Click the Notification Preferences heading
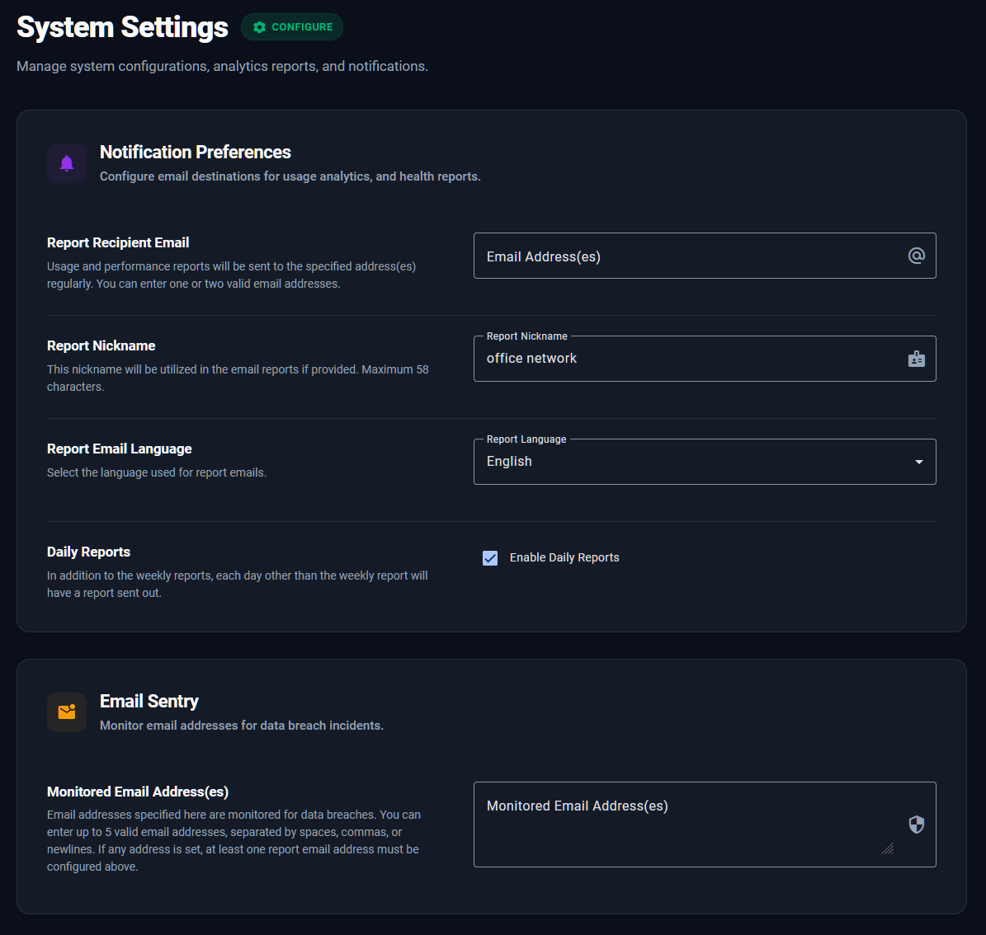The width and height of the screenshot is (986, 935). coord(195,152)
